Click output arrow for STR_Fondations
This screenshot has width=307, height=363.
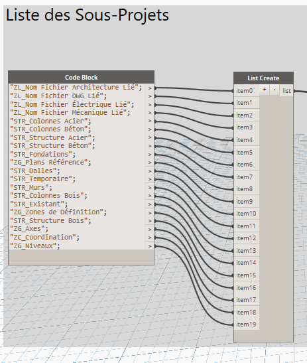tap(150, 155)
